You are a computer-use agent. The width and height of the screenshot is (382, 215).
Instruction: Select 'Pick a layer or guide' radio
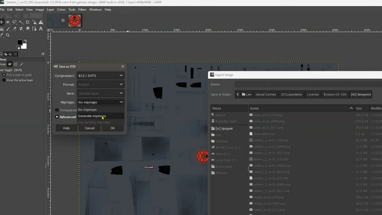click(4, 75)
